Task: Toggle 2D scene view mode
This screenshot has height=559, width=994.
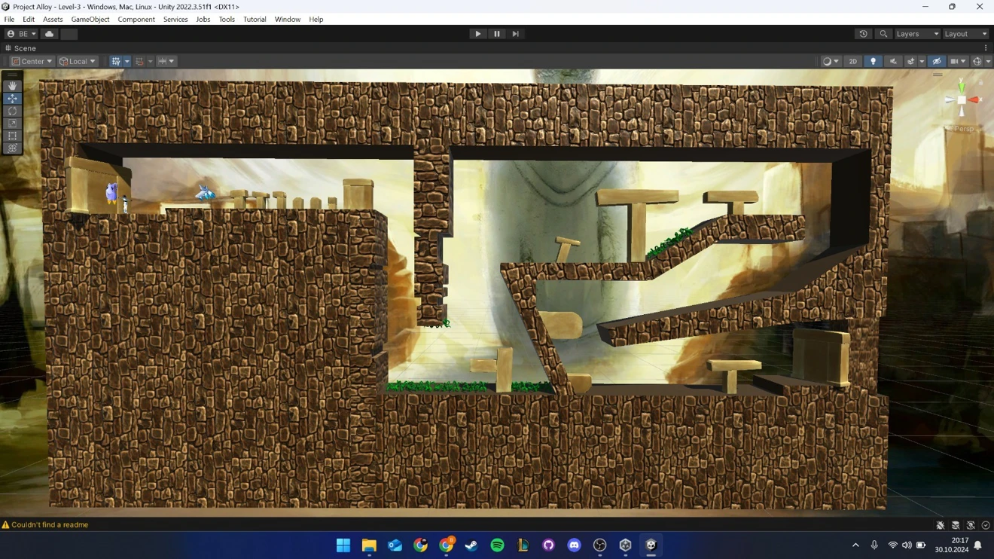Action: tap(852, 62)
